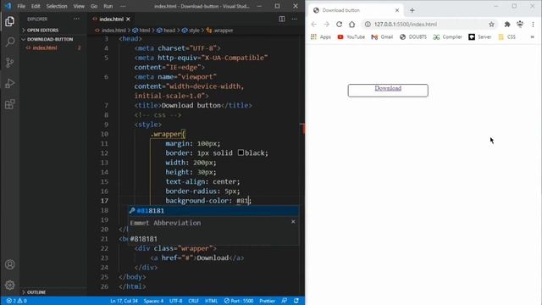Open the CSS bookmarks folder
Image resolution: width=542 pixels, height=305 pixels.
pyautogui.click(x=506, y=37)
